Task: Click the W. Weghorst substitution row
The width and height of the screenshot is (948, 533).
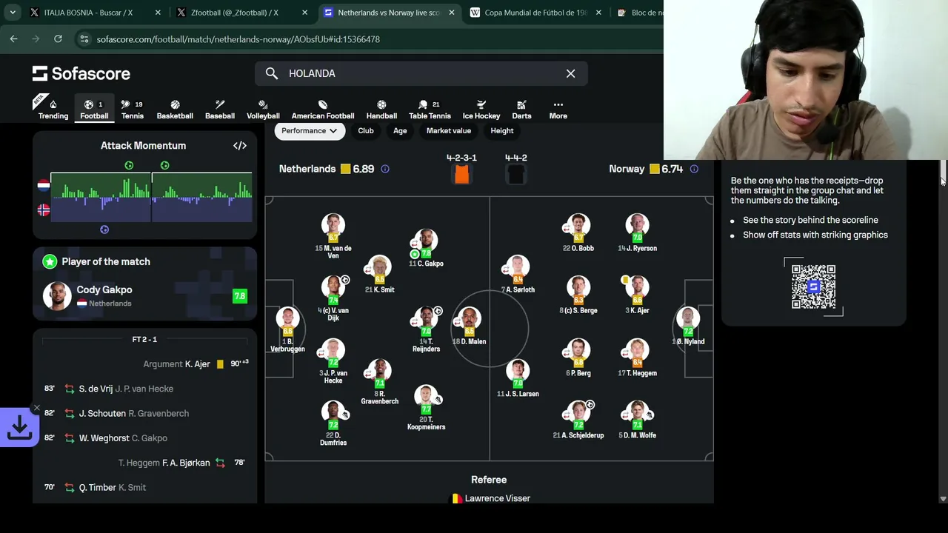Action: (x=144, y=438)
